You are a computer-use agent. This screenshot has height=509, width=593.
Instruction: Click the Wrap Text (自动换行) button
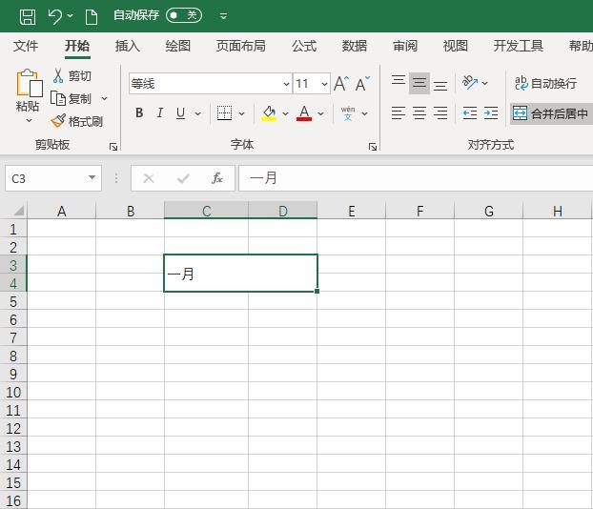pyautogui.click(x=545, y=84)
